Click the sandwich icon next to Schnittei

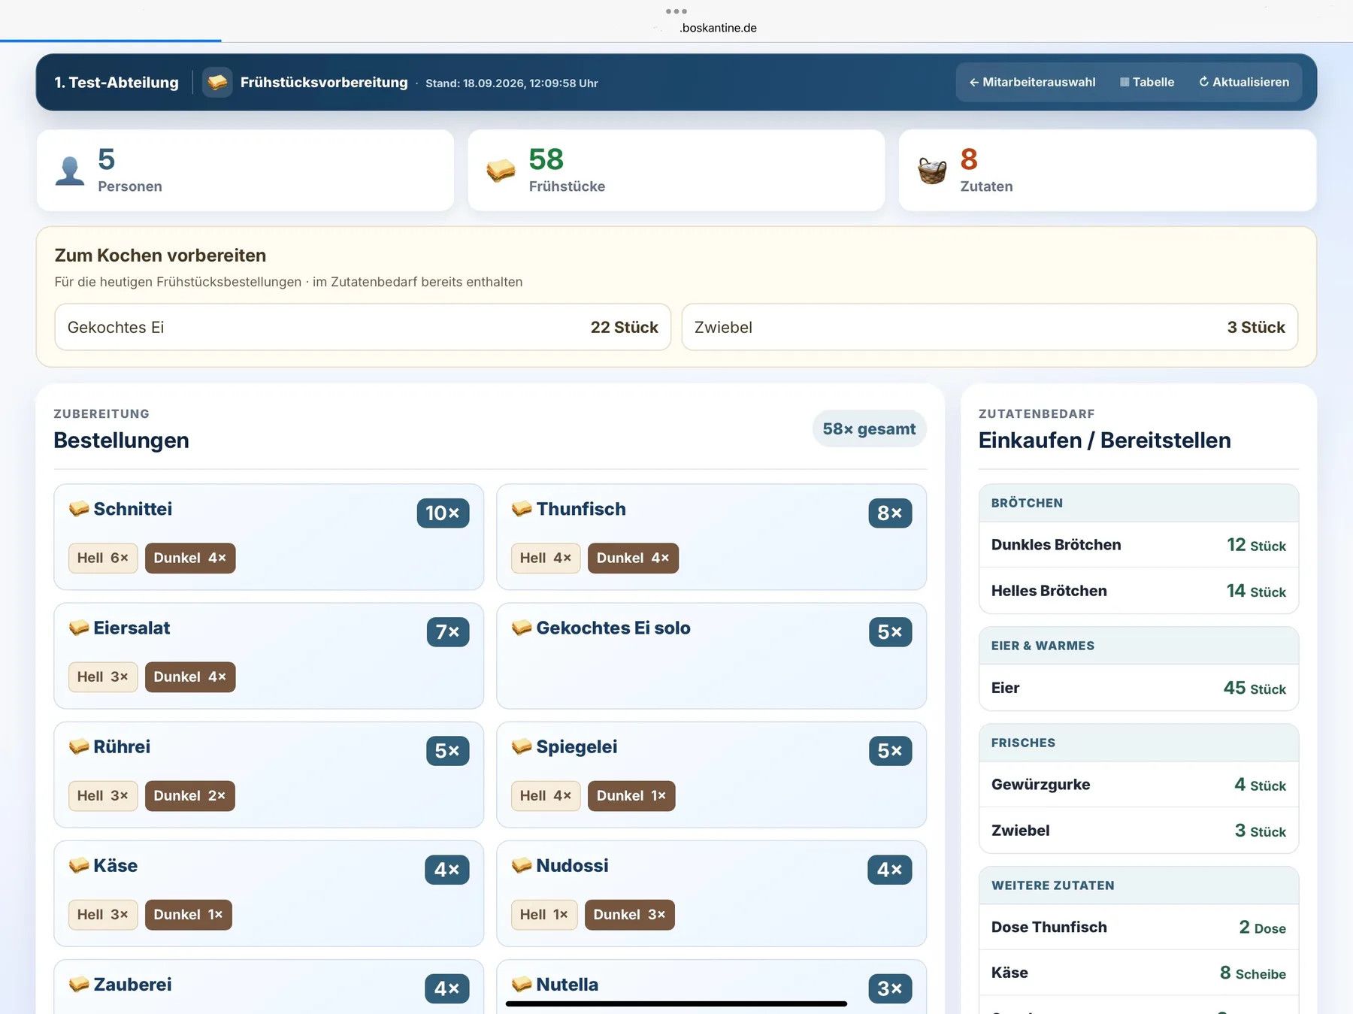click(79, 509)
